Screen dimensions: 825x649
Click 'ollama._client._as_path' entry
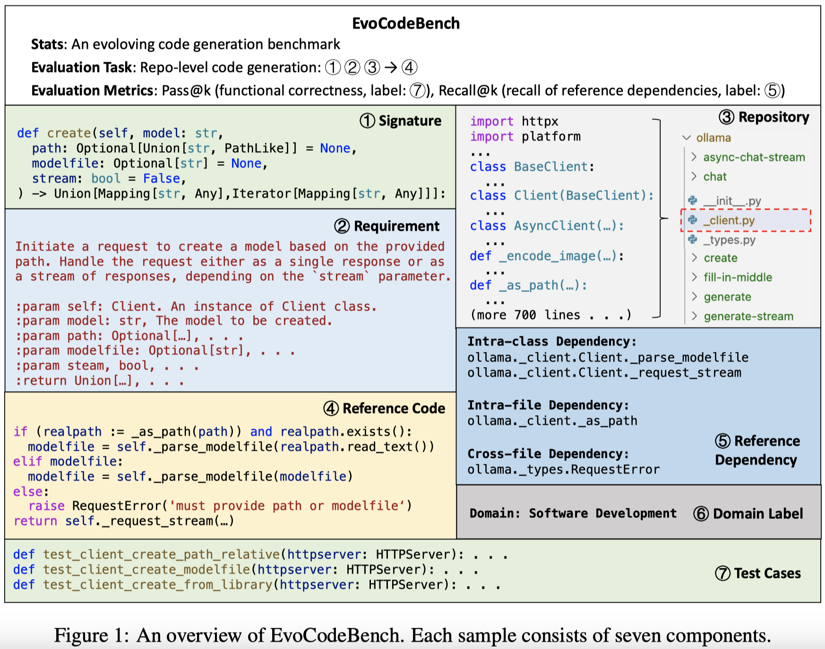(552, 421)
